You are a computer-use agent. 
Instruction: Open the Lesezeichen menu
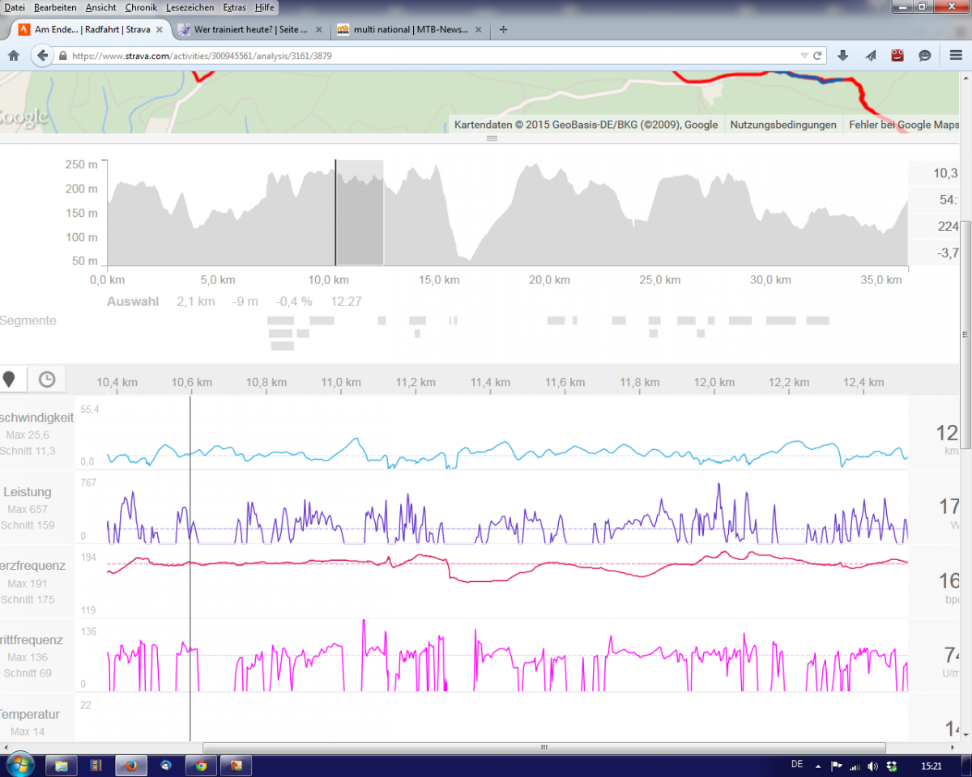click(x=190, y=7)
